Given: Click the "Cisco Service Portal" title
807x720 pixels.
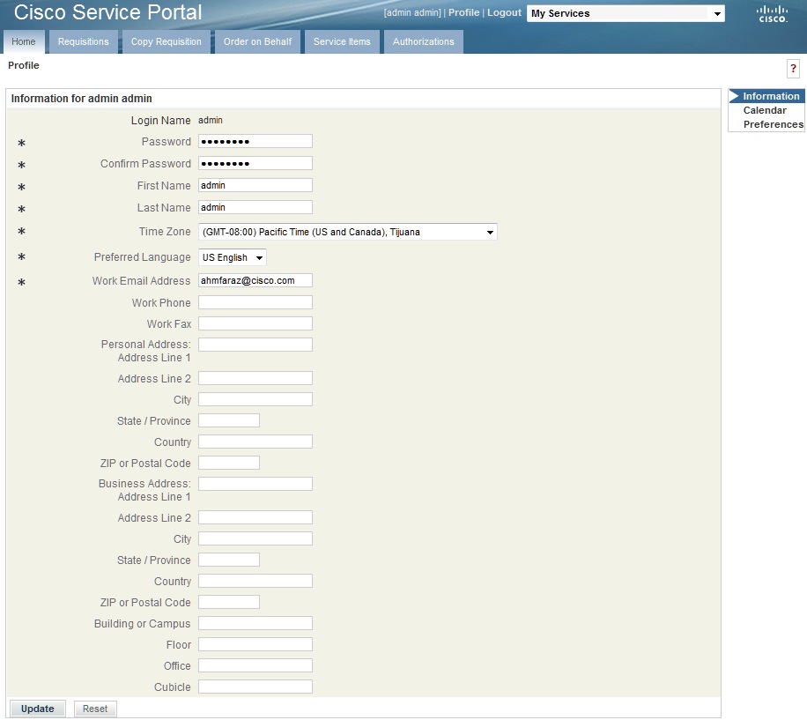Looking at the screenshot, I should click(x=107, y=12).
